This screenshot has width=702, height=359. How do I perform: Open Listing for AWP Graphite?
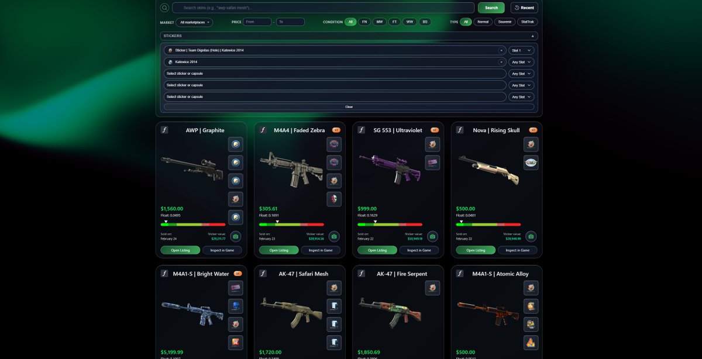pos(180,250)
